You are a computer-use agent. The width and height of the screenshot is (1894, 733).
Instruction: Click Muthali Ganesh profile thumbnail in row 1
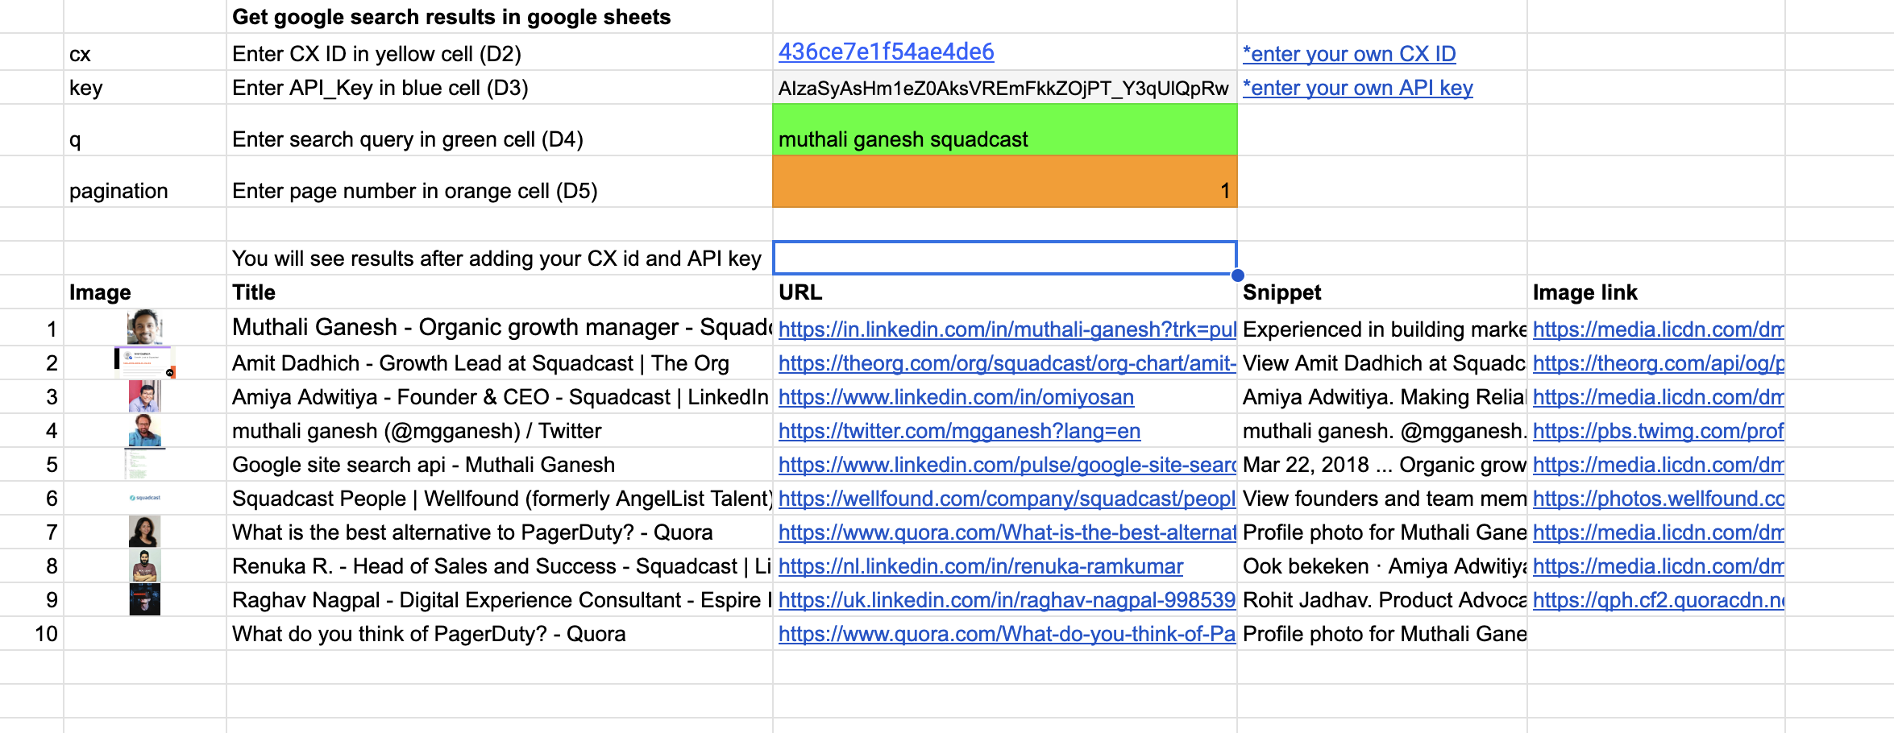145,327
